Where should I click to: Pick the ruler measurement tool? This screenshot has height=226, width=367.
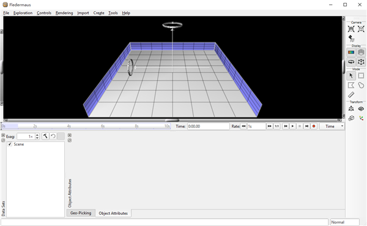point(351,95)
